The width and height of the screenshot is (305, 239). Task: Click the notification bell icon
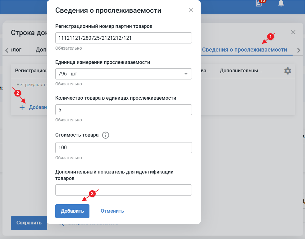coord(281,3)
